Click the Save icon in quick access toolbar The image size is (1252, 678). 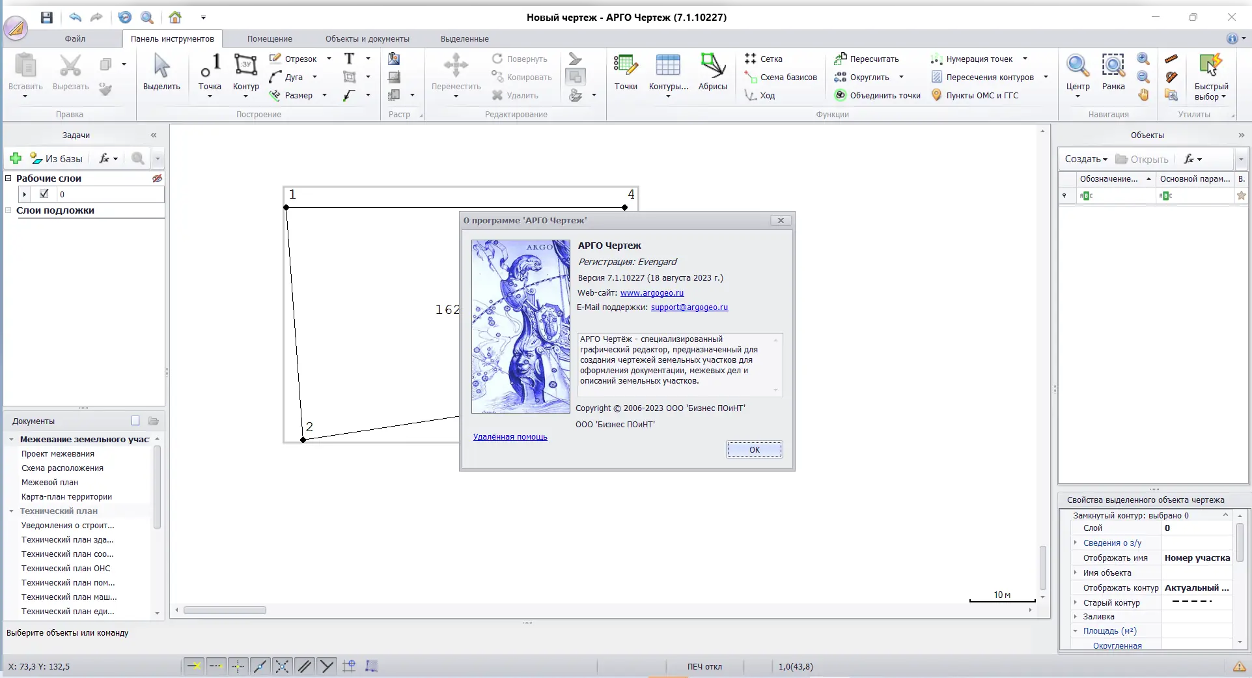click(x=46, y=18)
